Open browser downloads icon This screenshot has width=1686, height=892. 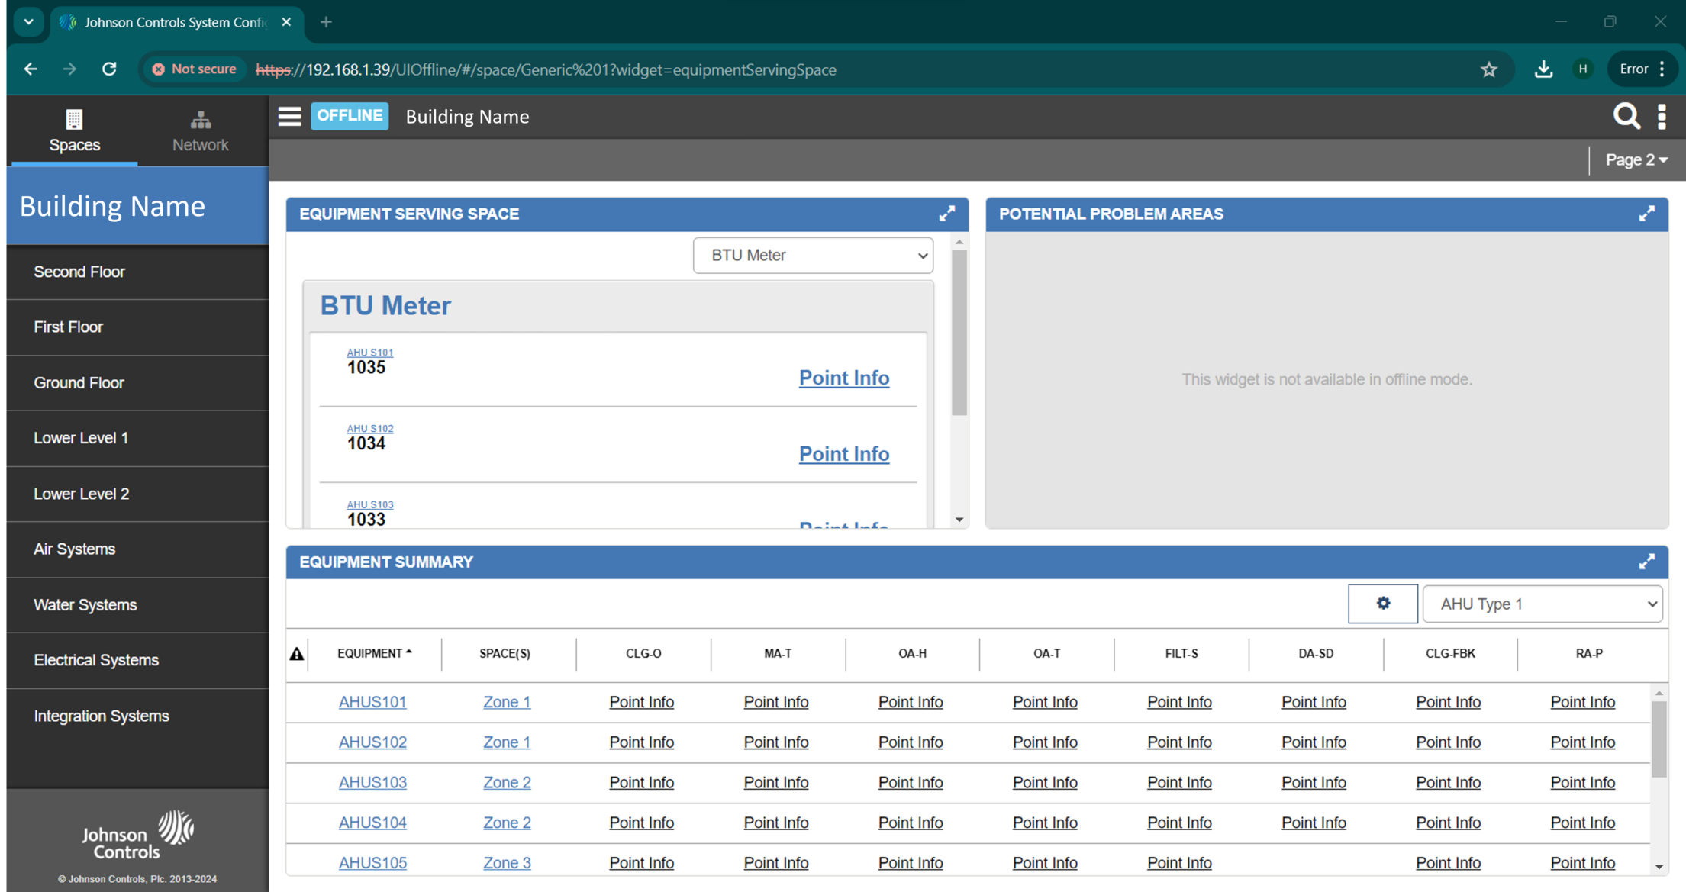[1543, 69]
